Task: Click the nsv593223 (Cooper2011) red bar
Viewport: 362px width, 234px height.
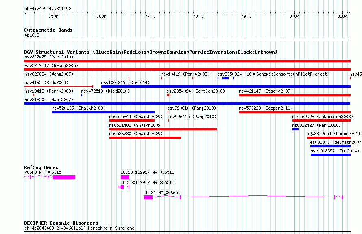Action: [295, 112]
